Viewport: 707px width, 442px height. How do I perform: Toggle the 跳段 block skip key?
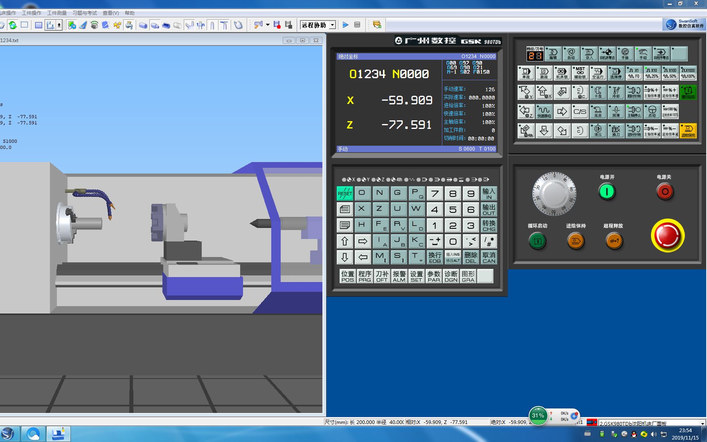544,73
